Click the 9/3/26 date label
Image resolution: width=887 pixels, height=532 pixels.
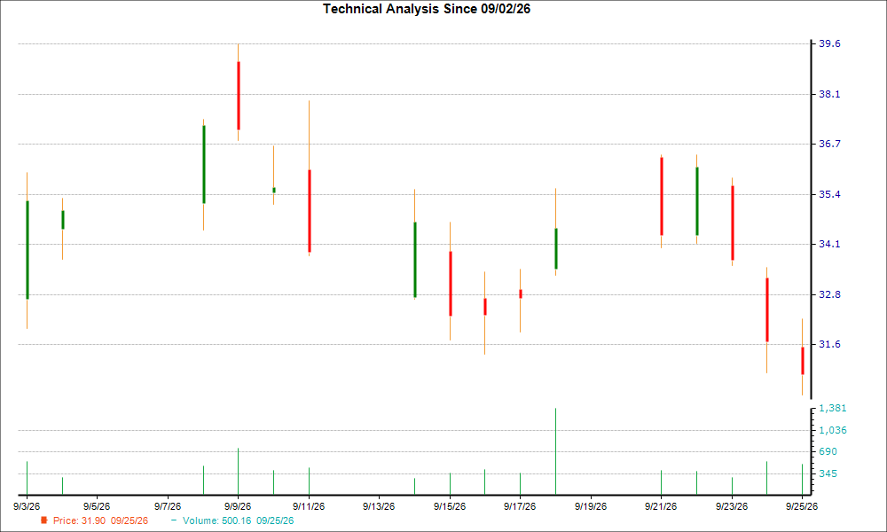pyautogui.click(x=27, y=506)
